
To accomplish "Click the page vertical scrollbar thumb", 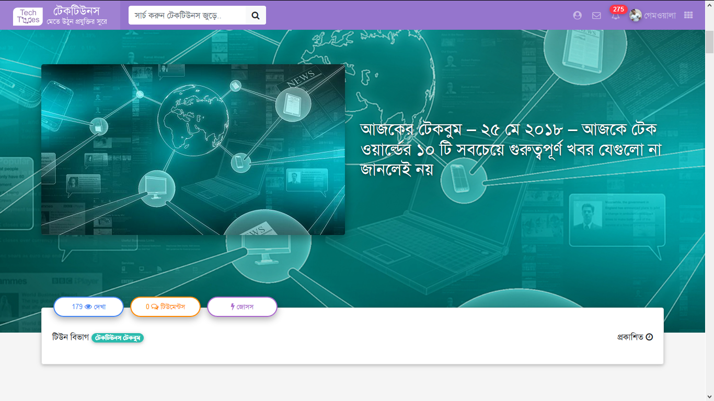I will [709, 42].
